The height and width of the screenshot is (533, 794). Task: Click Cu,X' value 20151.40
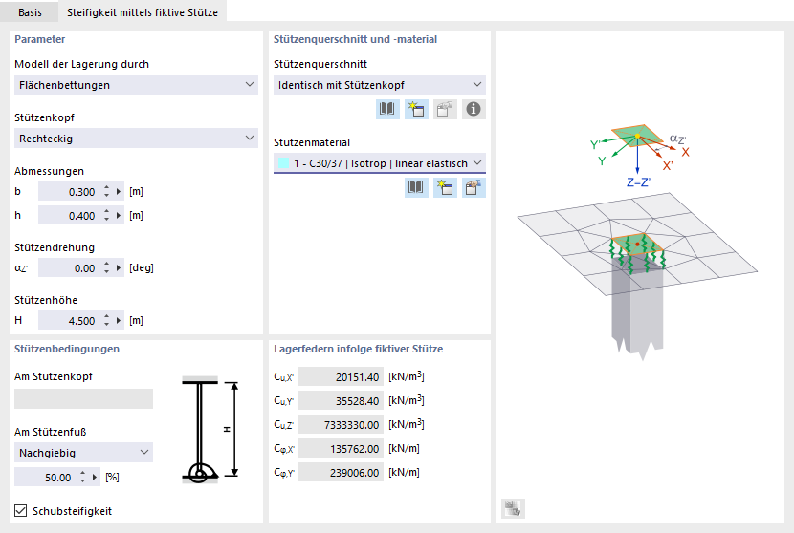pyautogui.click(x=341, y=376)
